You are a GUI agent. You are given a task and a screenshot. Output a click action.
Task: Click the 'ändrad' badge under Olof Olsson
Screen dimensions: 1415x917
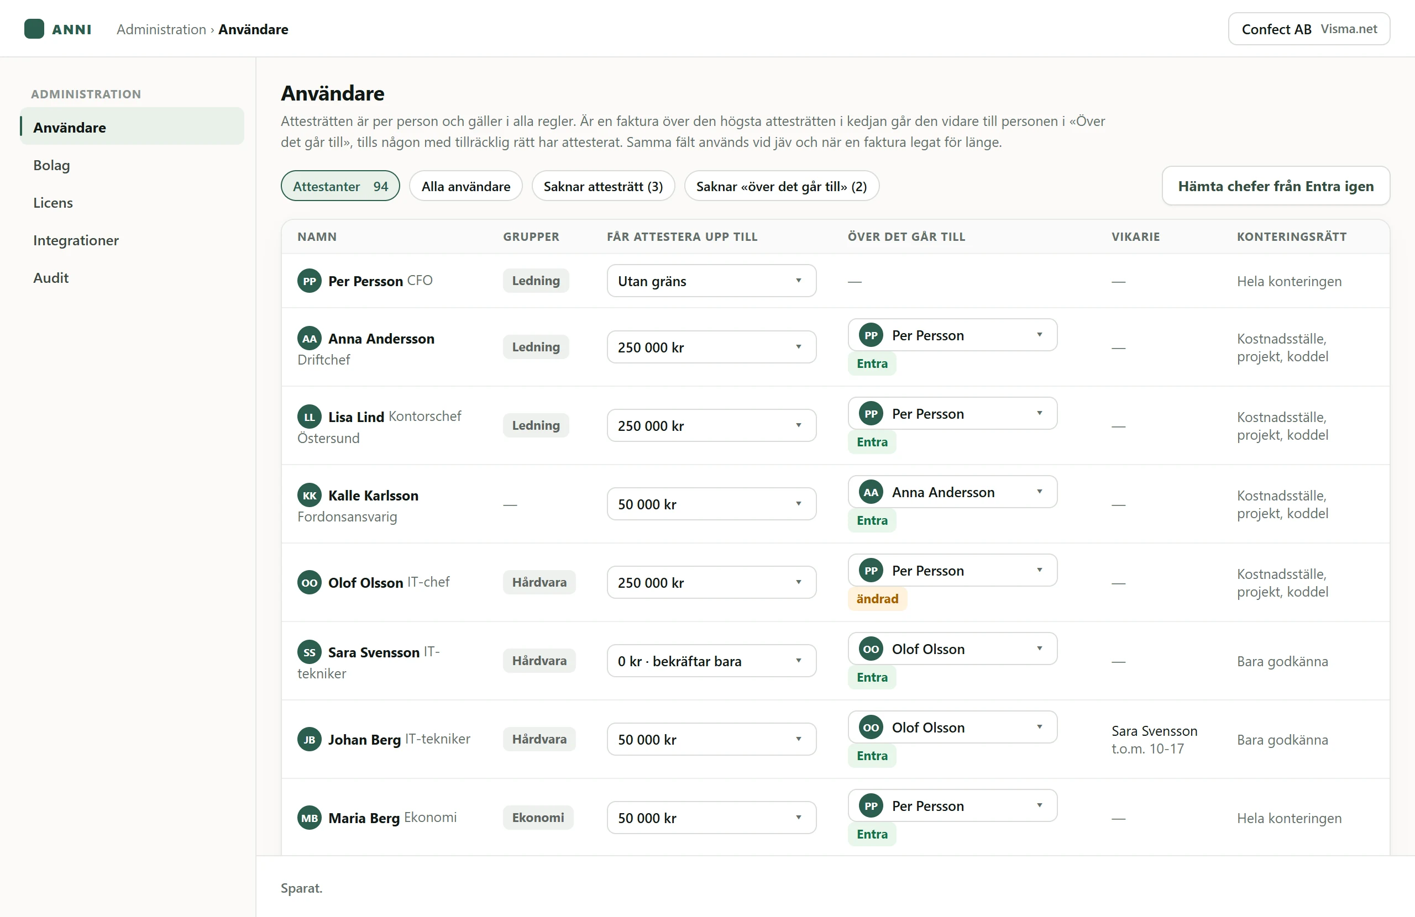(877, 599)
